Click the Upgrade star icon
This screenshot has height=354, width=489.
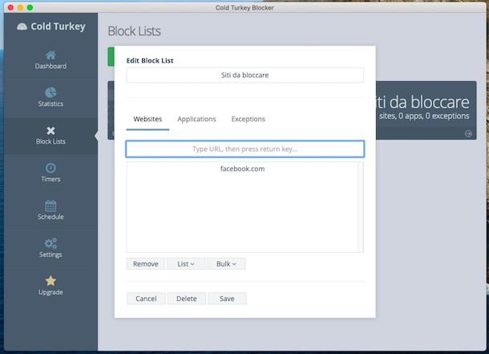pos(51,281)
